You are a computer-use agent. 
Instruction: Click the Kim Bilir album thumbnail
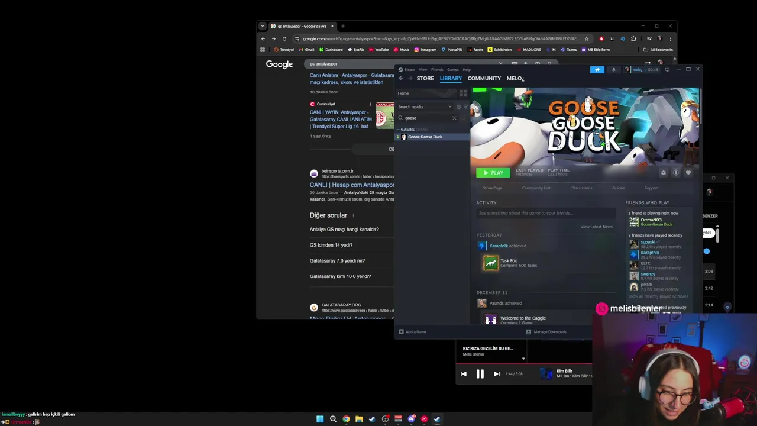coord(546,373)
